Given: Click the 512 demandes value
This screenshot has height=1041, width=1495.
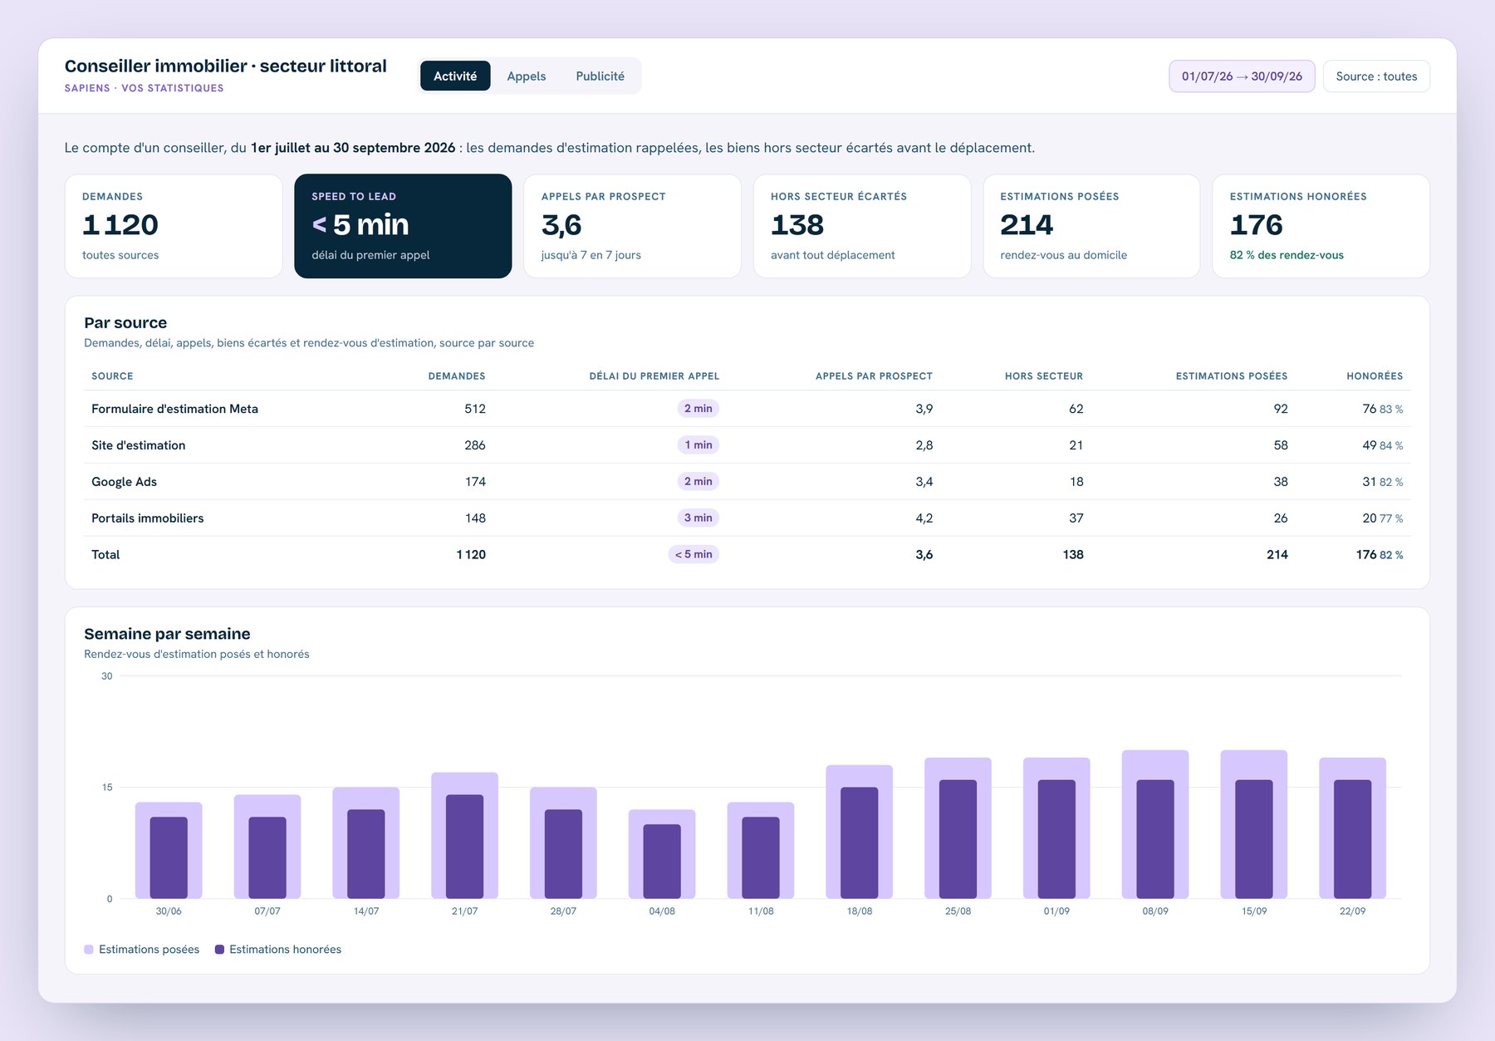Looking at the screenshot, I should 475,409.
